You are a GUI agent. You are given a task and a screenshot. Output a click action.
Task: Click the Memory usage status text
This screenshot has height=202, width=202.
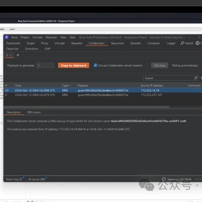click(179, 179)
